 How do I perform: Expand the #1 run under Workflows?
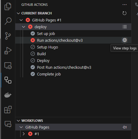(24, 134)
